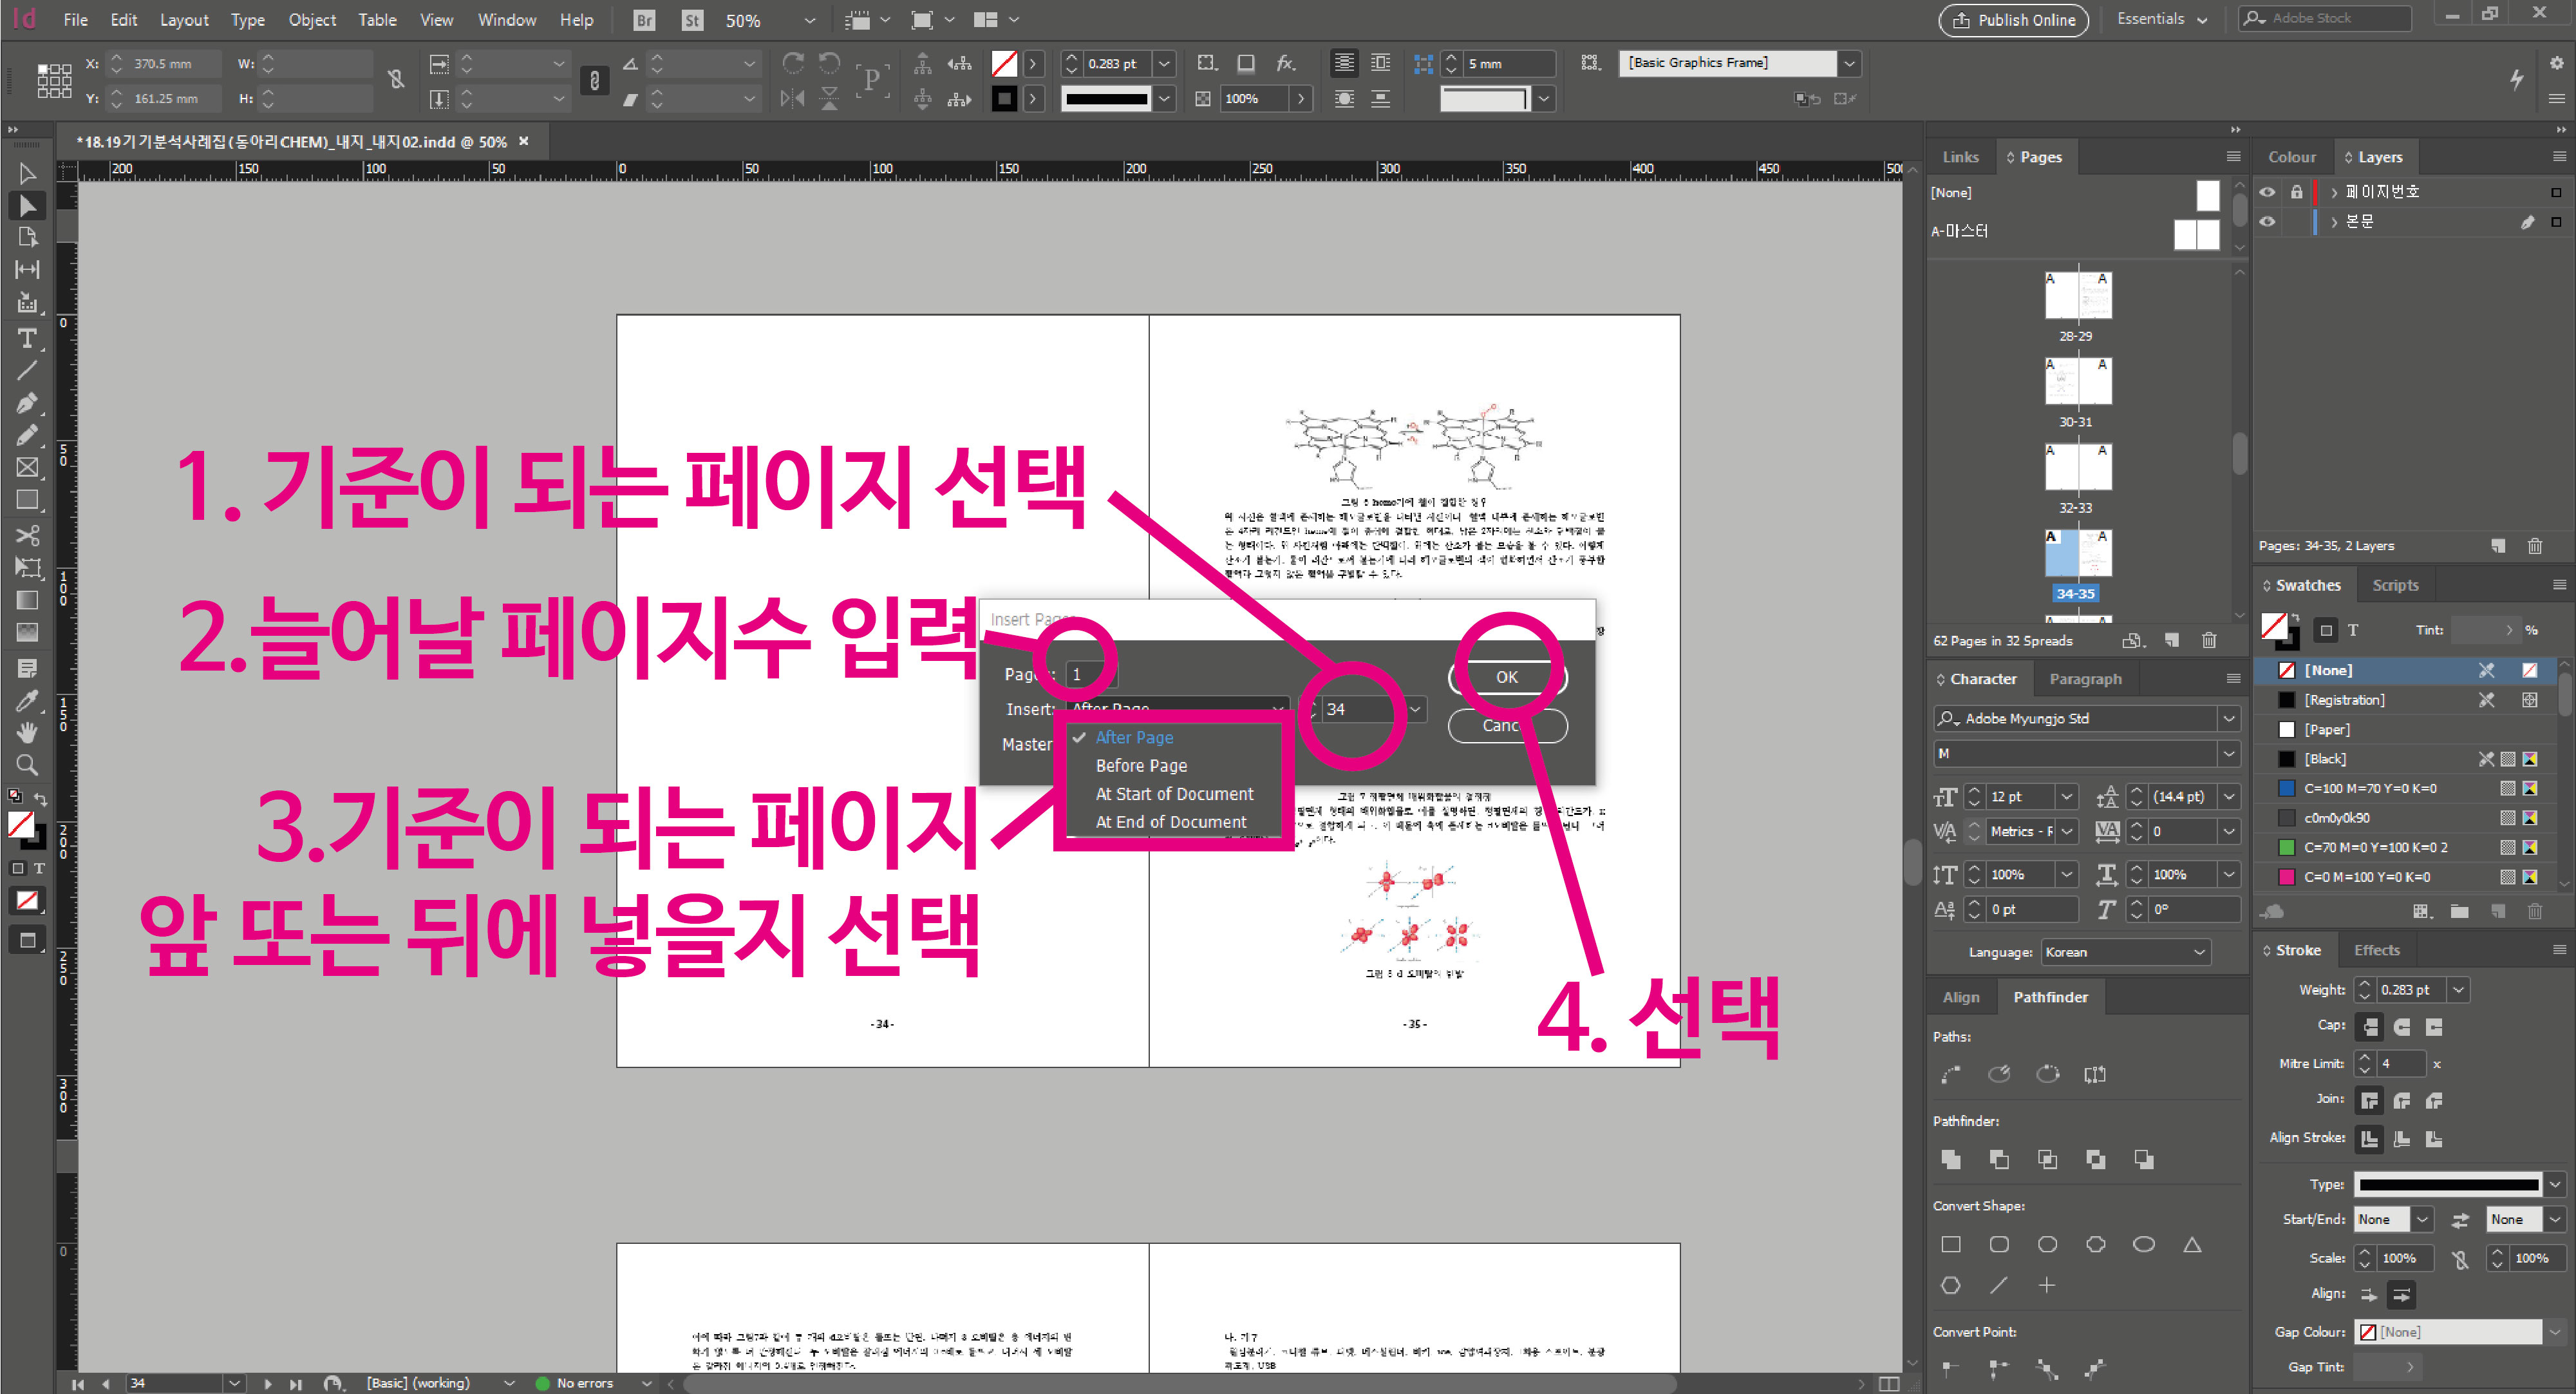Click the fx effects icon in control bar

1285,63
